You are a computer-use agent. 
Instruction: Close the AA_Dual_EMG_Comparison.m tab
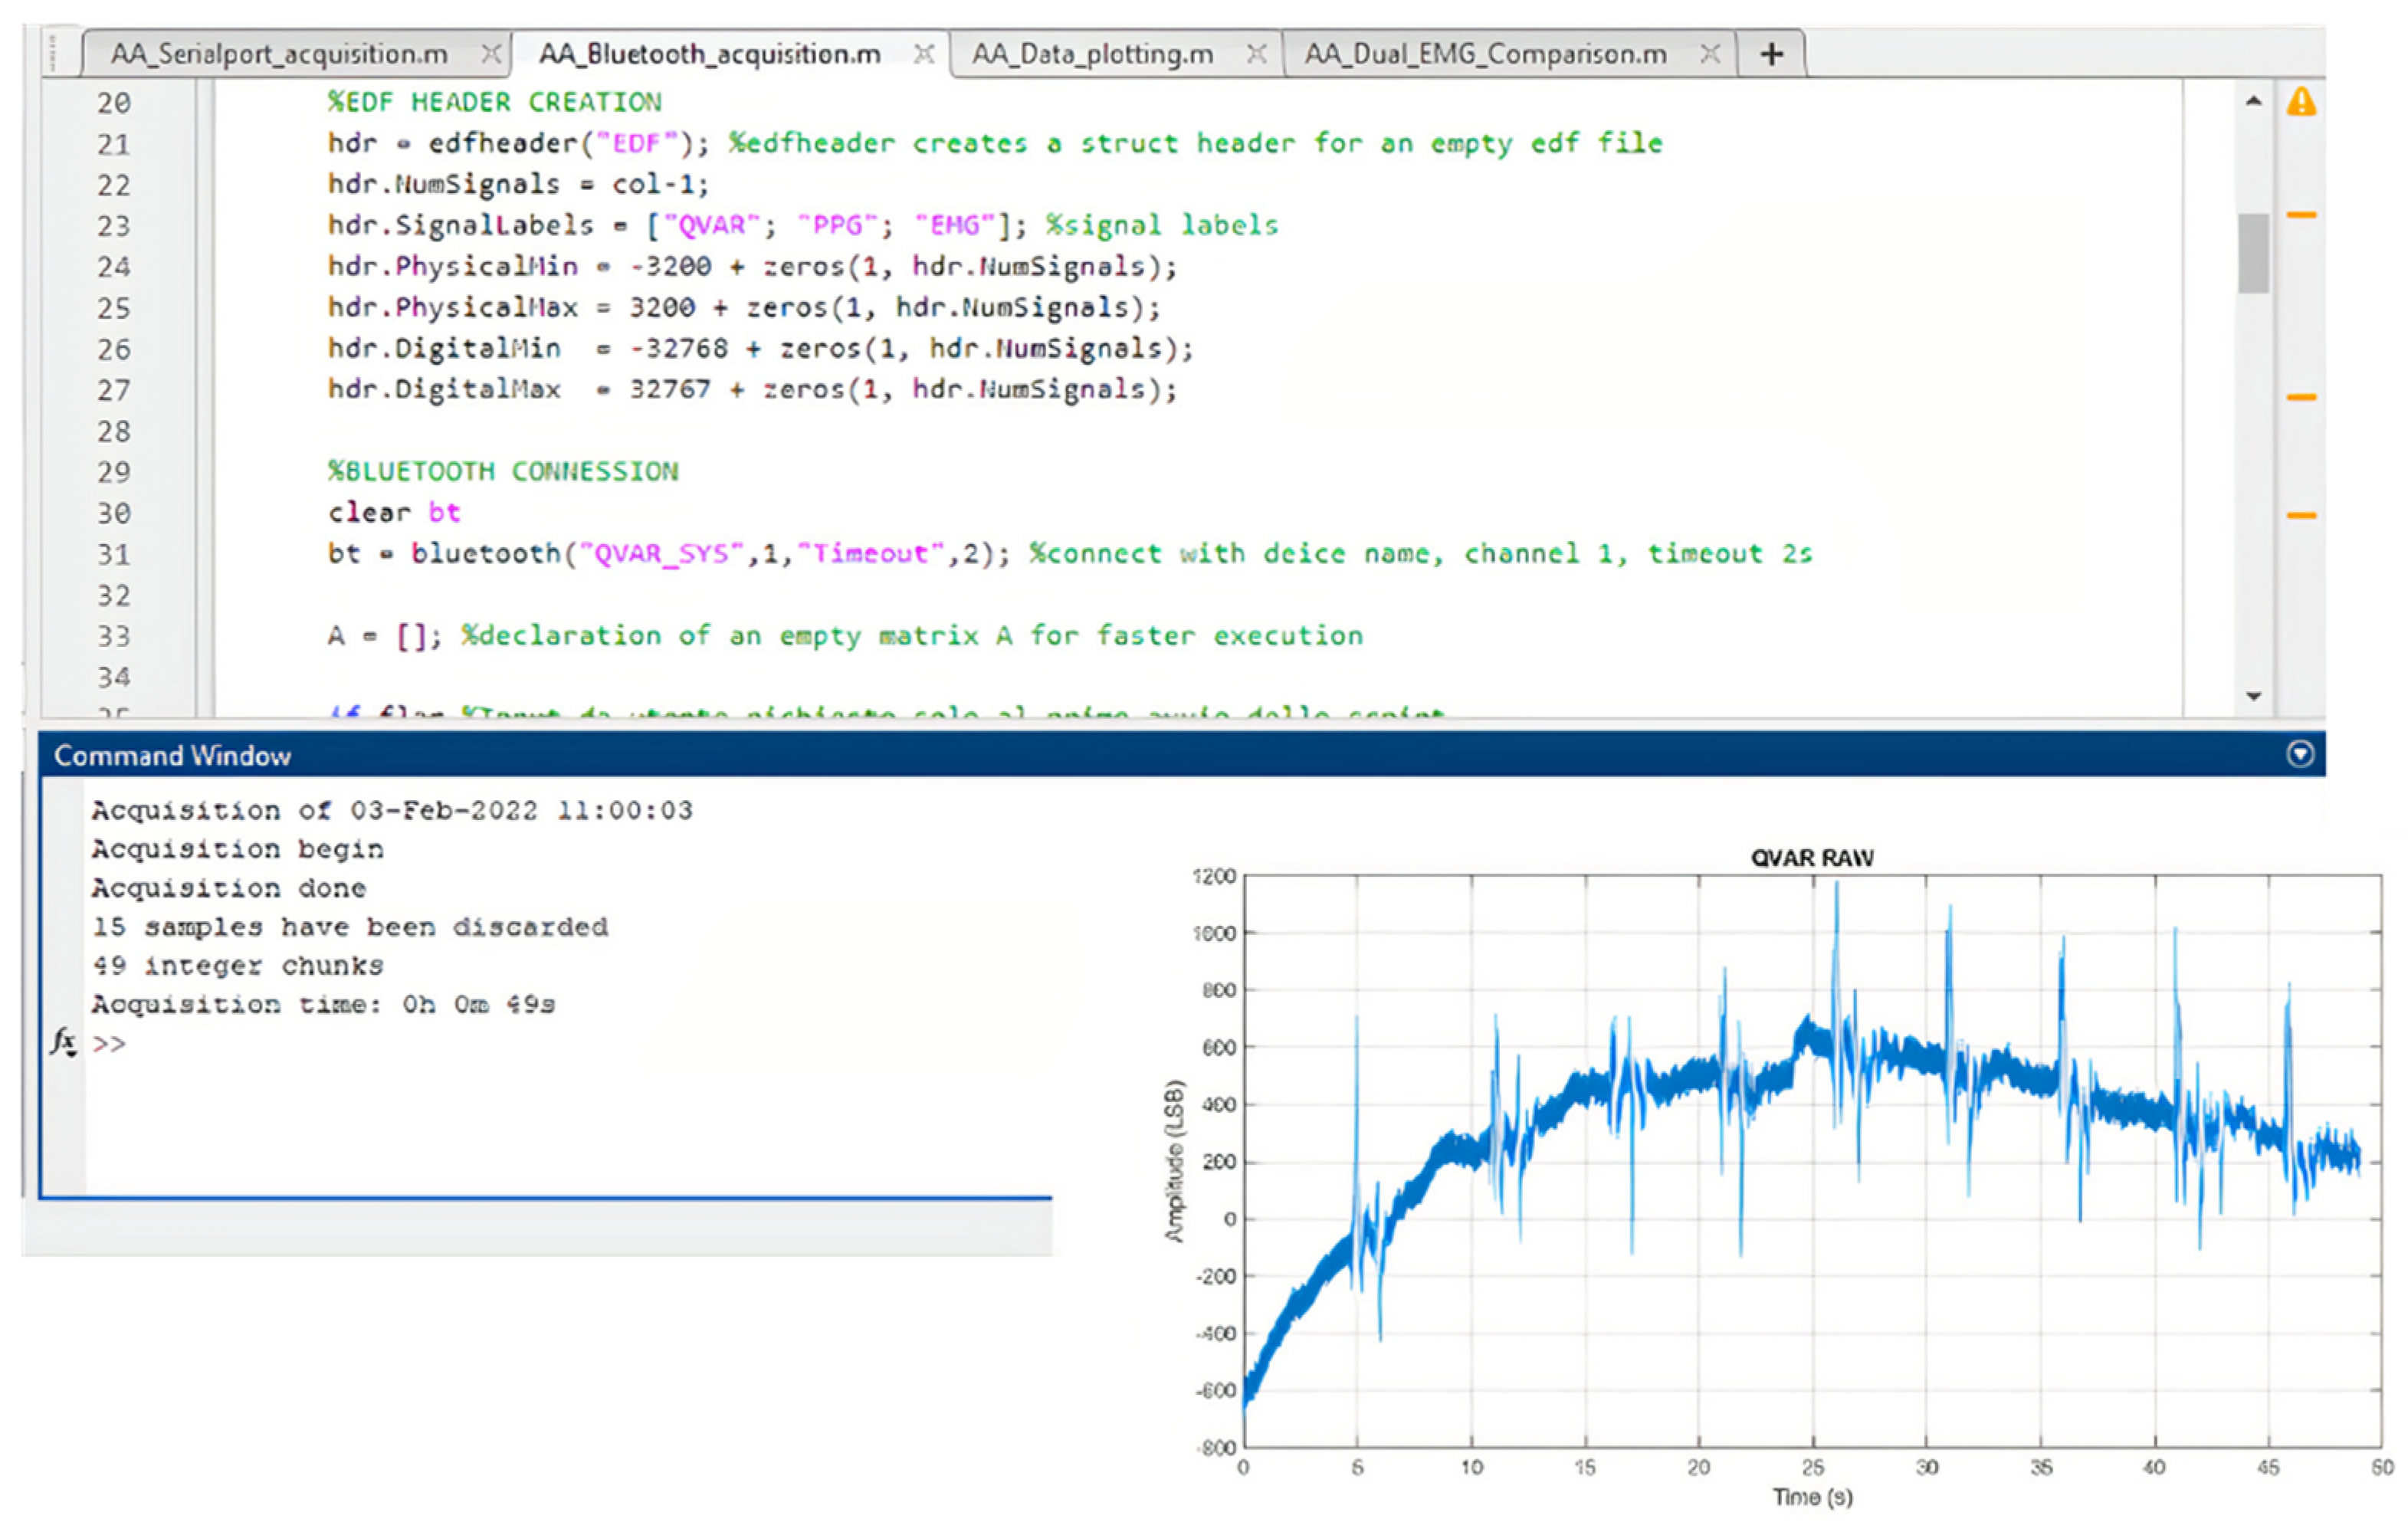1711,54
